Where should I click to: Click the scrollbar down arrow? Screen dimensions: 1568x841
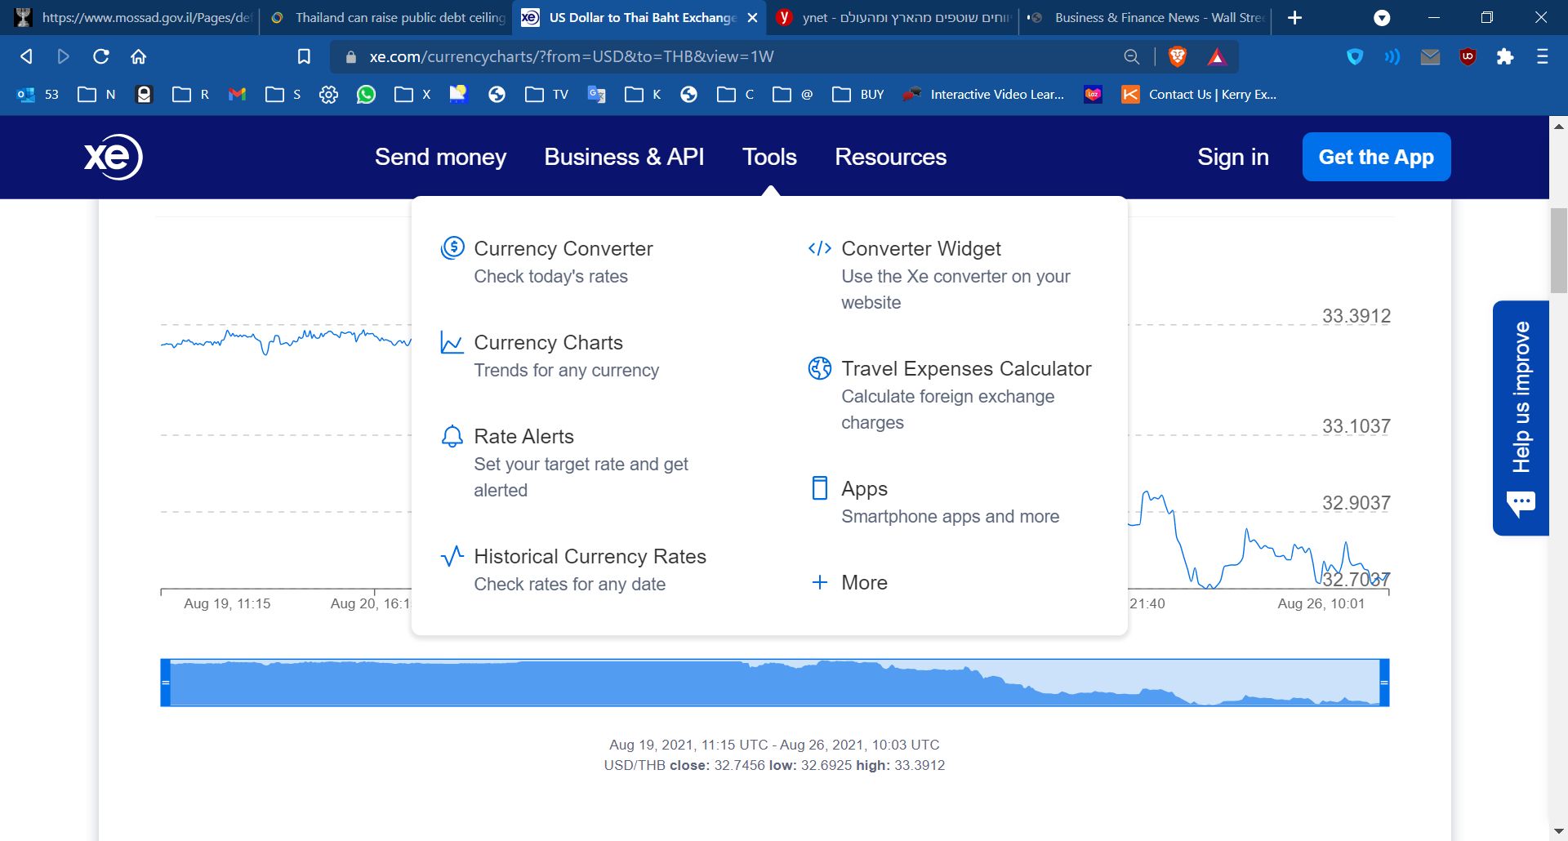point(1558,831)
